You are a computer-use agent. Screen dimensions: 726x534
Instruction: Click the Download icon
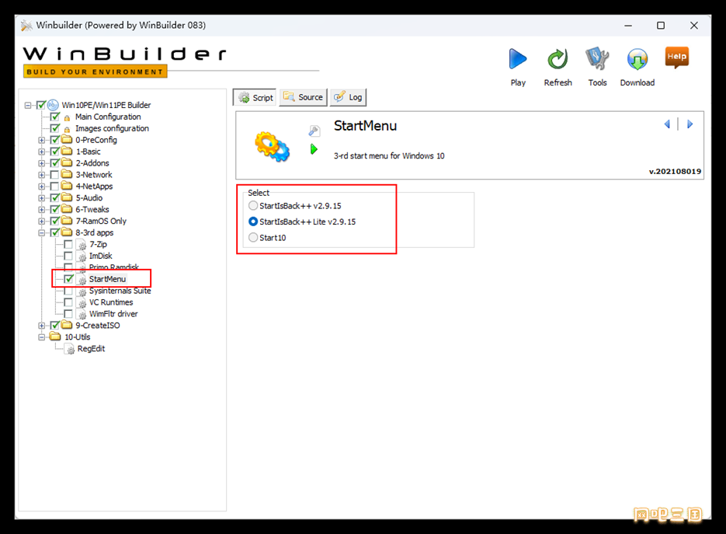(x=637, y=59)
